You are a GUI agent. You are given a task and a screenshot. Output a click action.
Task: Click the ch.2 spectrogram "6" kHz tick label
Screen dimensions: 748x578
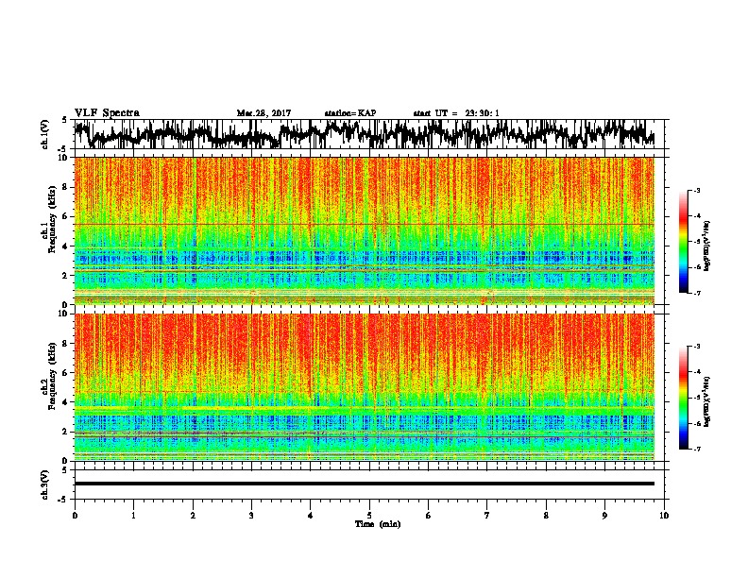point(65,373)
